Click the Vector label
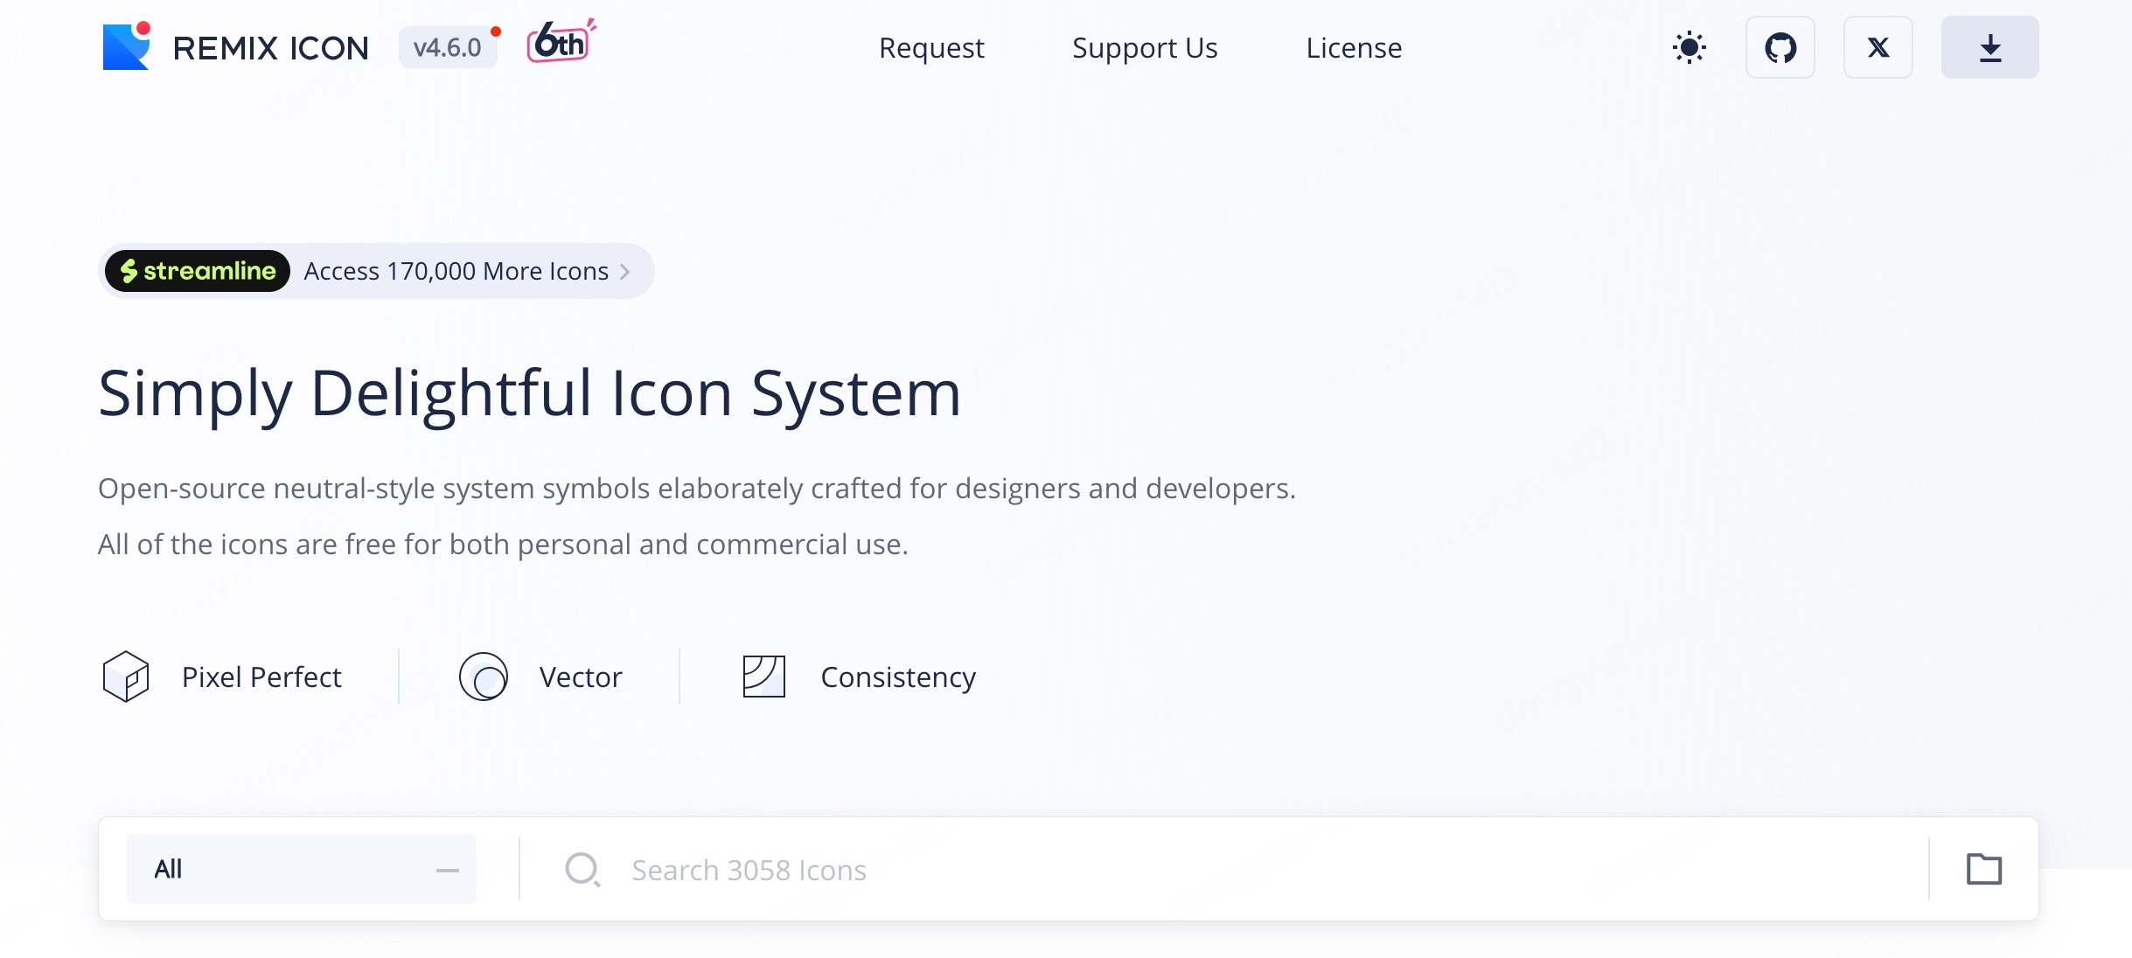2132x958 pixels. (x=581, y=677)
